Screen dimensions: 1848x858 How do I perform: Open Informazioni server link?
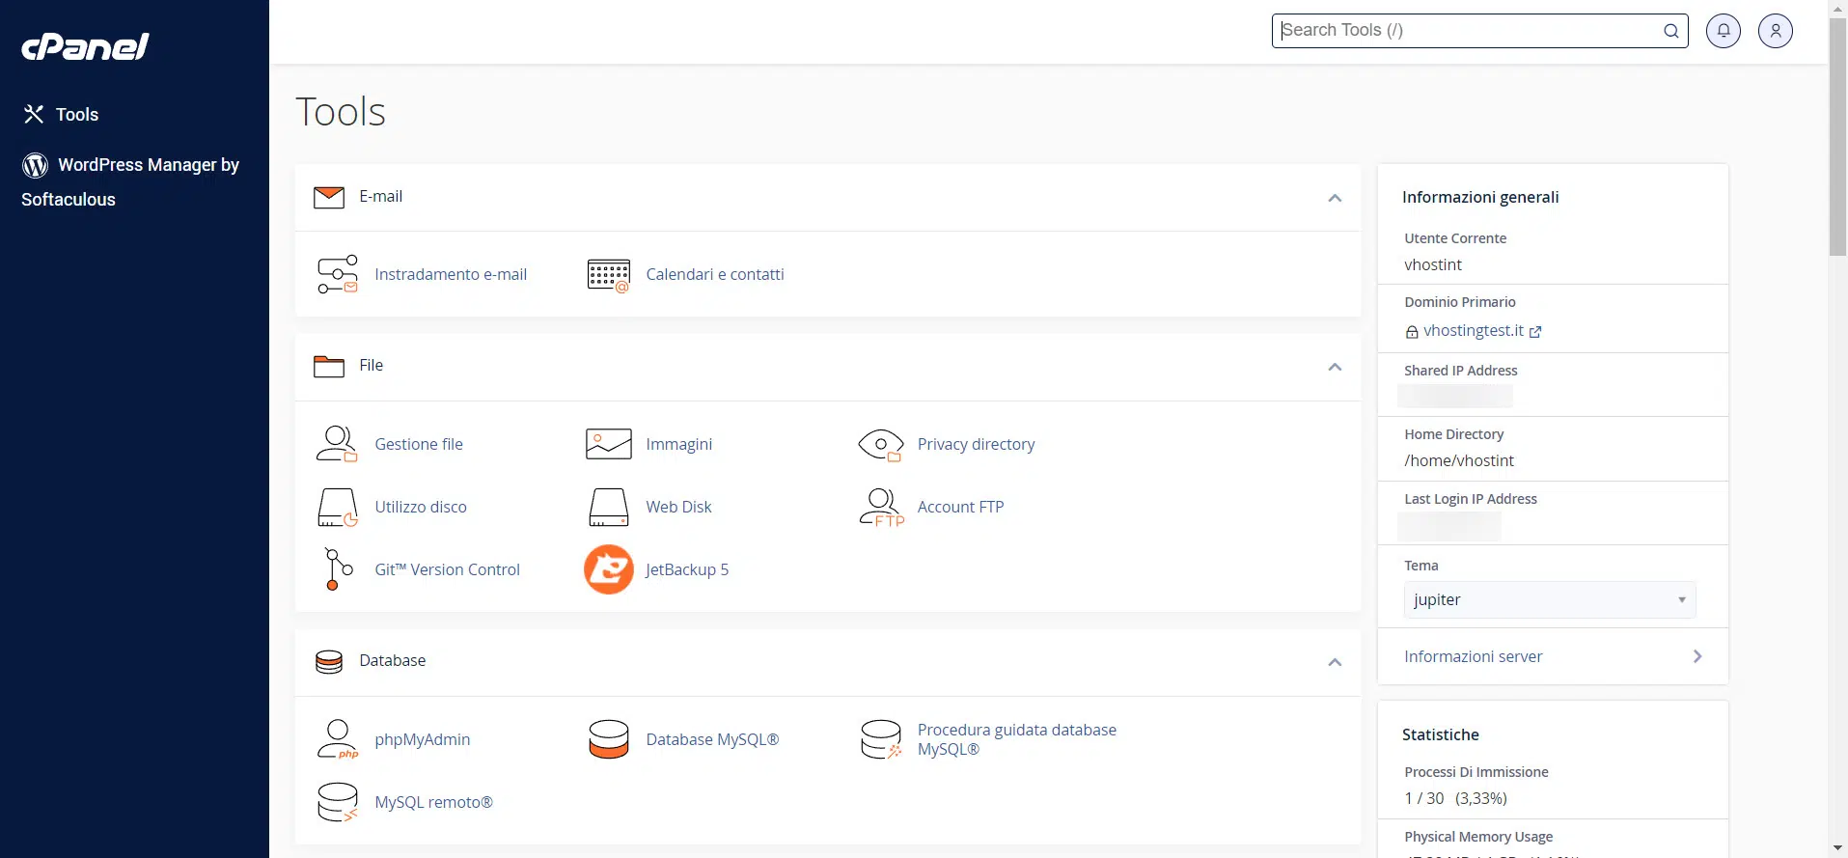point(1473,656)
